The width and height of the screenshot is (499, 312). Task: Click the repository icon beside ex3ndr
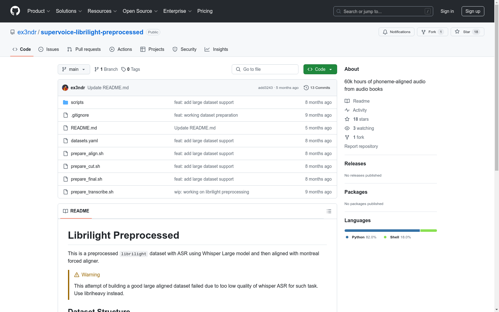tap(12, 32)
